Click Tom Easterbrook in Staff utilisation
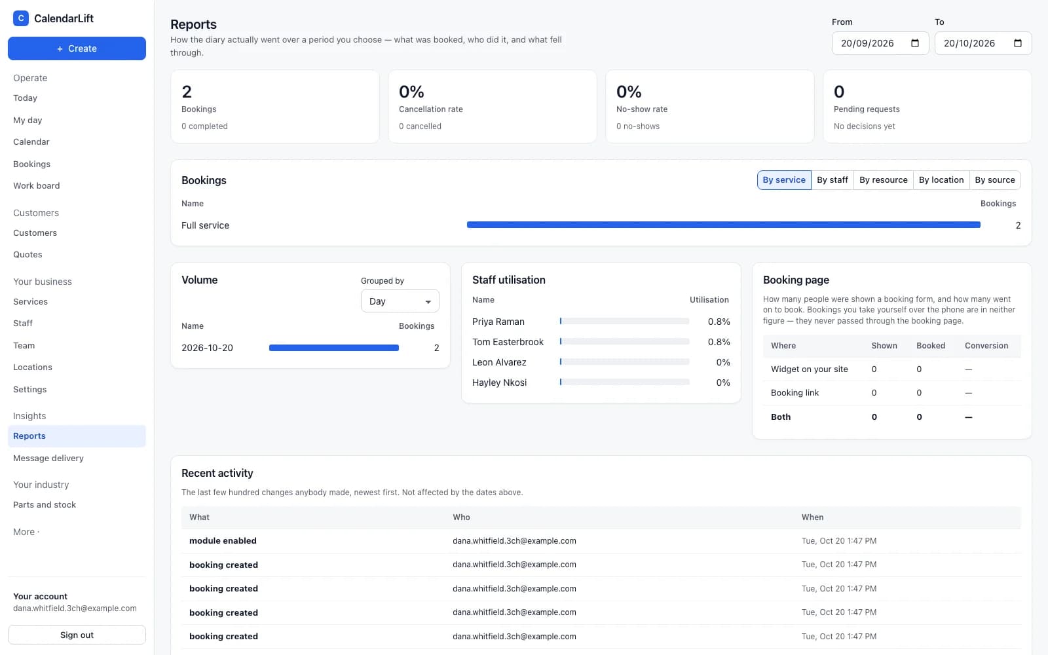Screen dimensions: 1048x655 pyautogui.click(x=508, y=342)
